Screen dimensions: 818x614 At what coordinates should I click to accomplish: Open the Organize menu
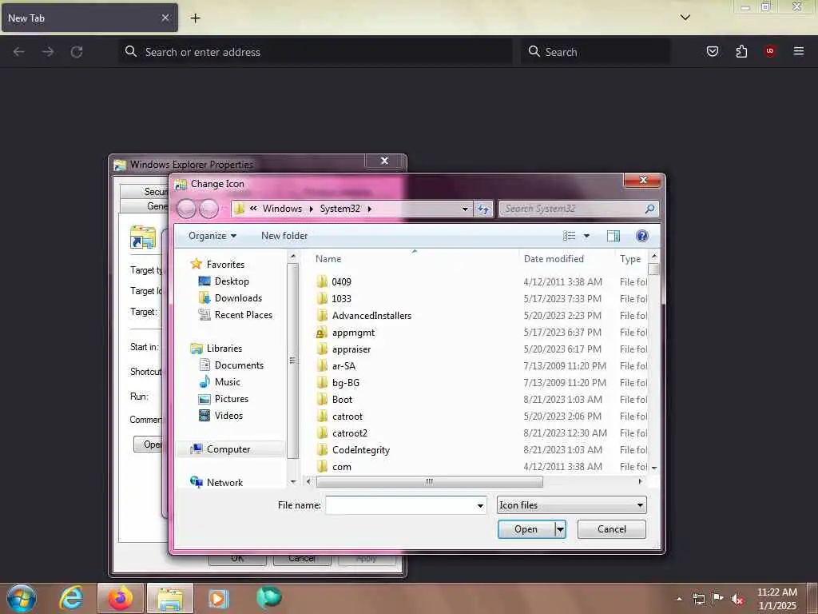pyautogui.click(x=212, y=236)
